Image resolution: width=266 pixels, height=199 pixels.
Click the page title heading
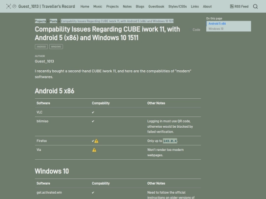coord(107,33)
